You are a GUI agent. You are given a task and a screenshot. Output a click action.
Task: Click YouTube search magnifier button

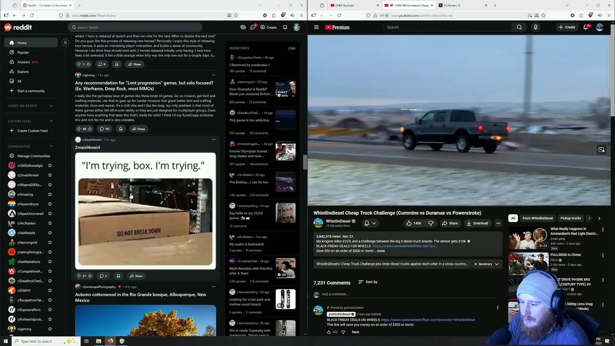click(x=519, y=27)
